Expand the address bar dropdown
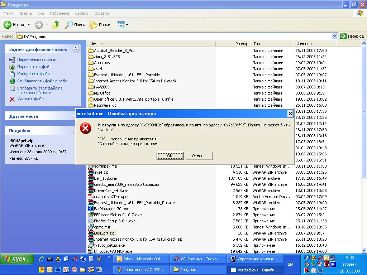 coord(334,36)
